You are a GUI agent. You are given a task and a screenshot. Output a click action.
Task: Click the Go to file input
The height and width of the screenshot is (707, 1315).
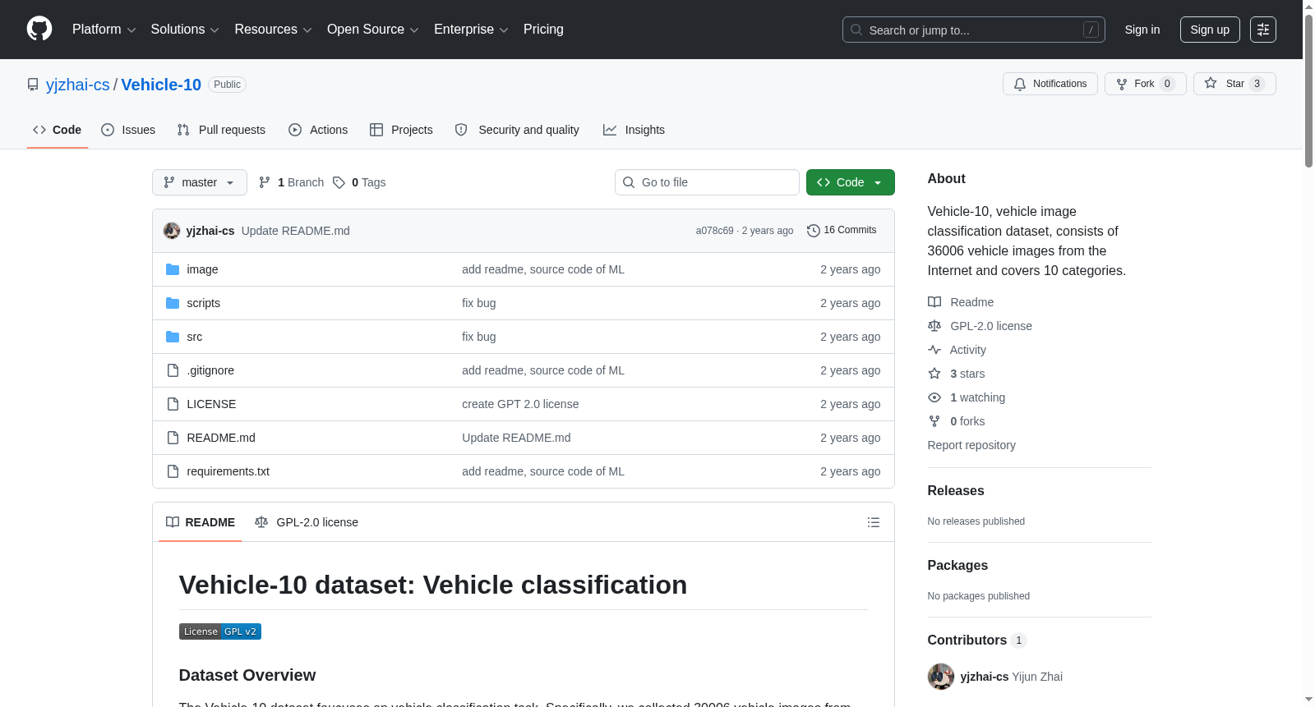[707, 182]
